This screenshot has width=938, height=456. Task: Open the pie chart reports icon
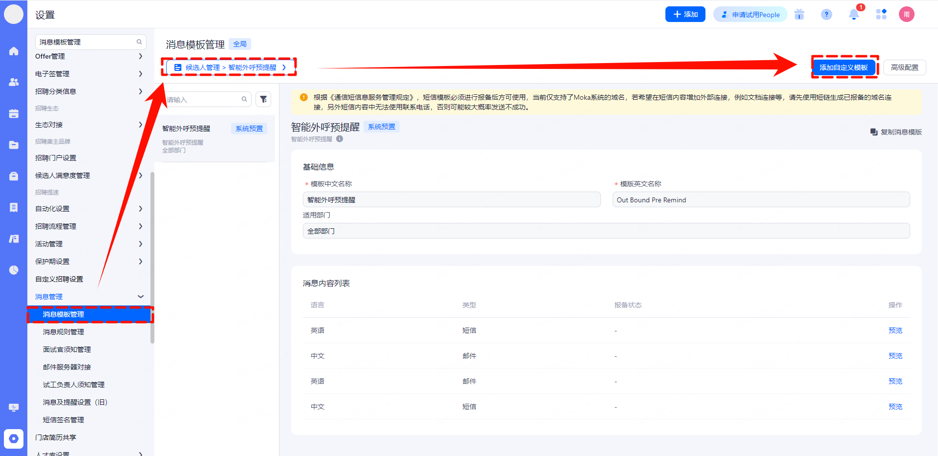click(x=14, y=270)
